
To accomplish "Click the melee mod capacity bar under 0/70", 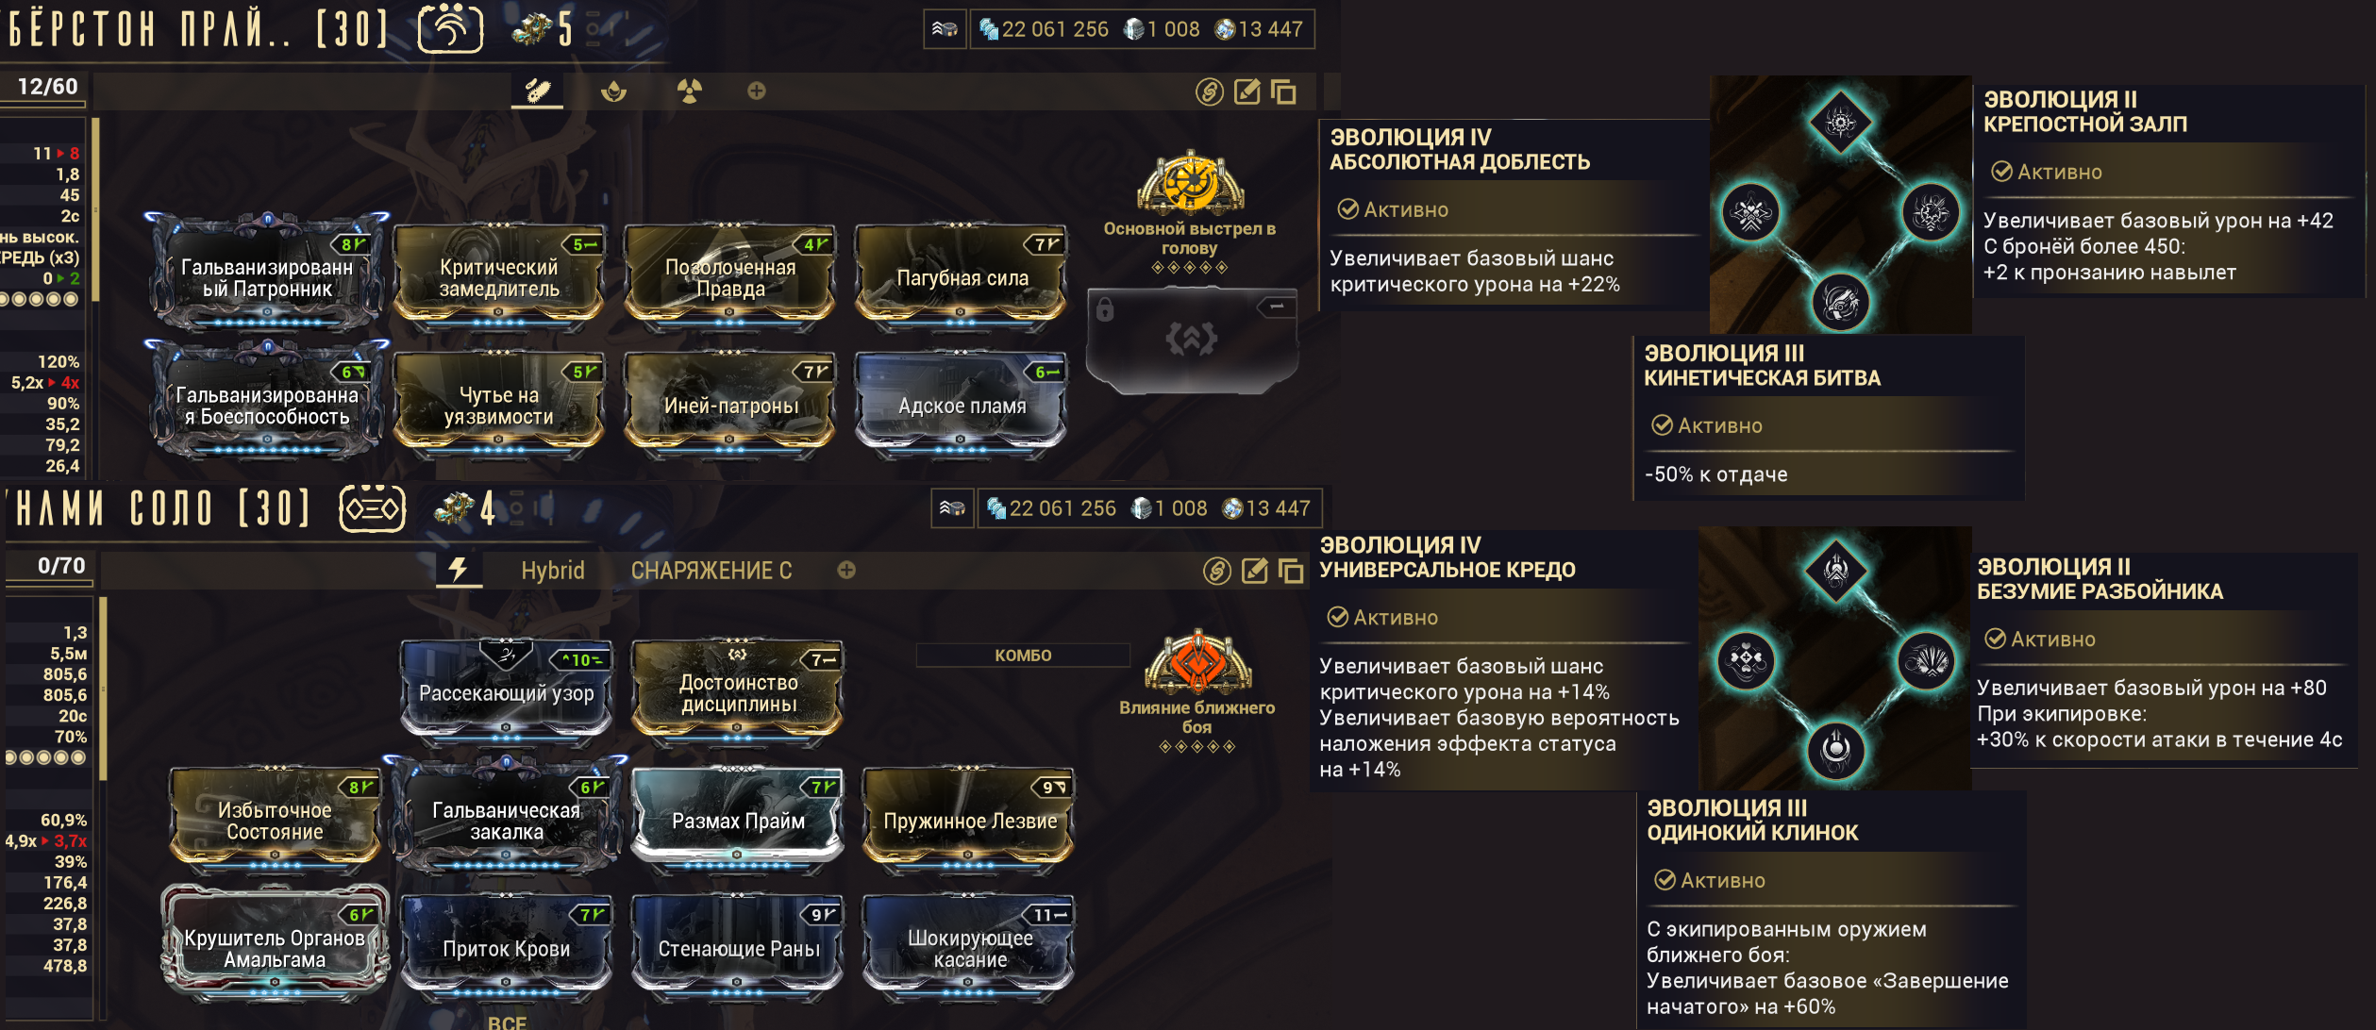I will click(49, 585).
